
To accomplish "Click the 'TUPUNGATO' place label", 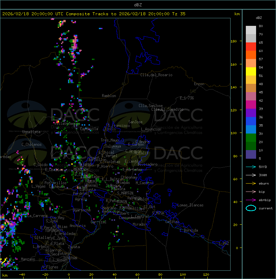I will pyautogui.click(x=54, y=230).
